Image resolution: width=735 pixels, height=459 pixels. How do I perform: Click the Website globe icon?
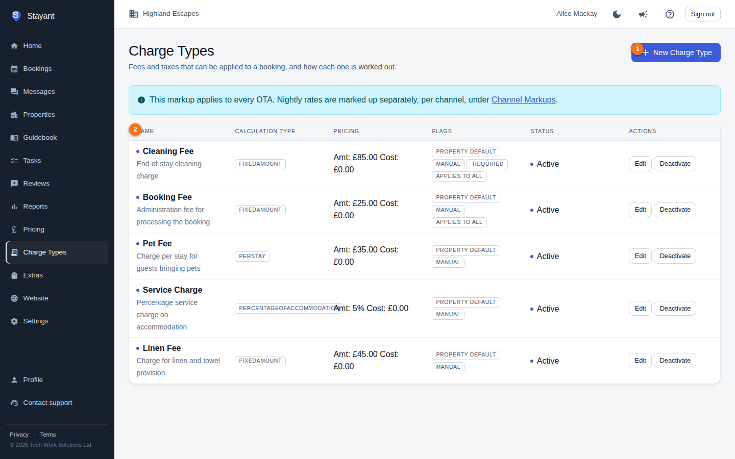point(14,298)
